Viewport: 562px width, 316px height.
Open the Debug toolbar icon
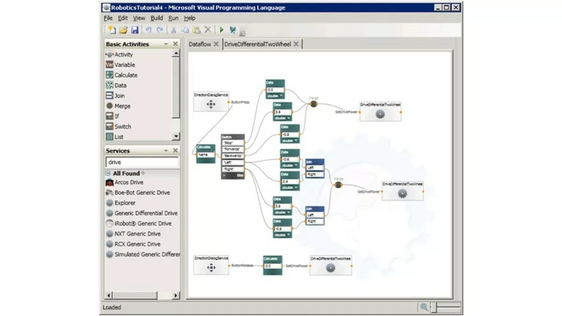point(232,29)
